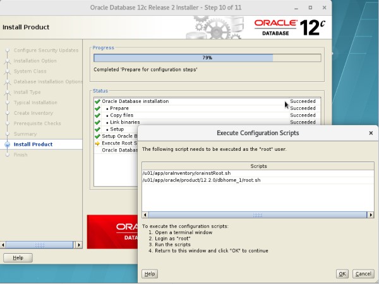Image resolution: width=379 pixels, height=284 pixels.
Task: Click the steps sidebar scrollbar thumb
Action: 40,245
